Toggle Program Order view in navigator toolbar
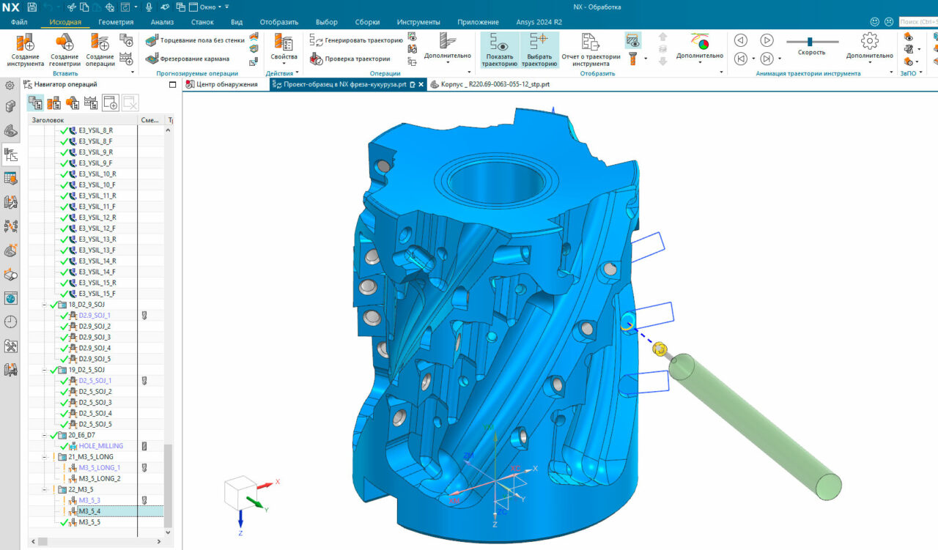This screenshot has height=550, width=938. click(x=35, y=103)
